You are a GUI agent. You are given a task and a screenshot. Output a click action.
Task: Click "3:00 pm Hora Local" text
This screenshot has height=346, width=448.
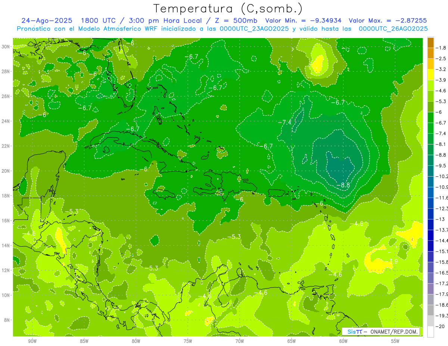pyautogui.click(x=165, y=21)
